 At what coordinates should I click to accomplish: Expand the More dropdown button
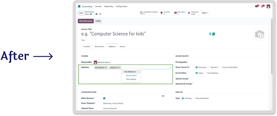pos(205,13)
